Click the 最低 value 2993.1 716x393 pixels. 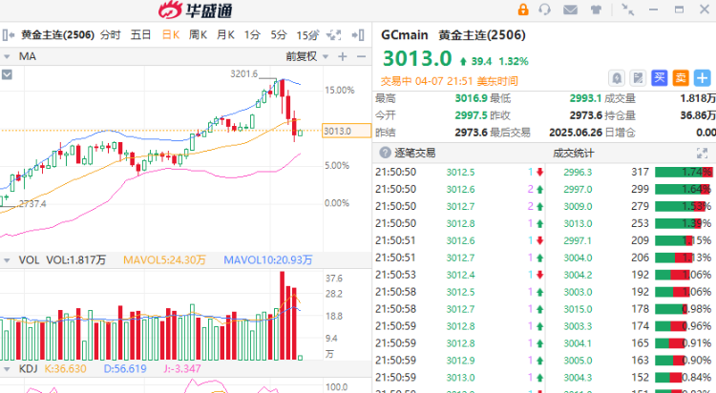pos(585,98)
